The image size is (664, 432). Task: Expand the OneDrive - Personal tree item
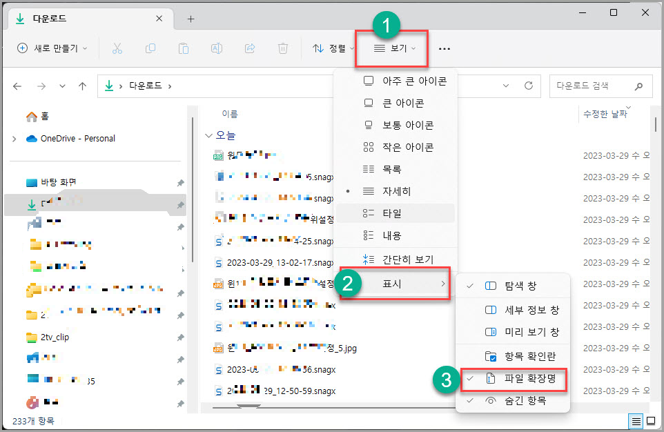[x=14, y=137]
